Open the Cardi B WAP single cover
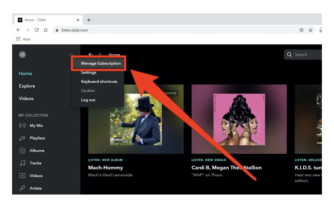 pos(239,119)
